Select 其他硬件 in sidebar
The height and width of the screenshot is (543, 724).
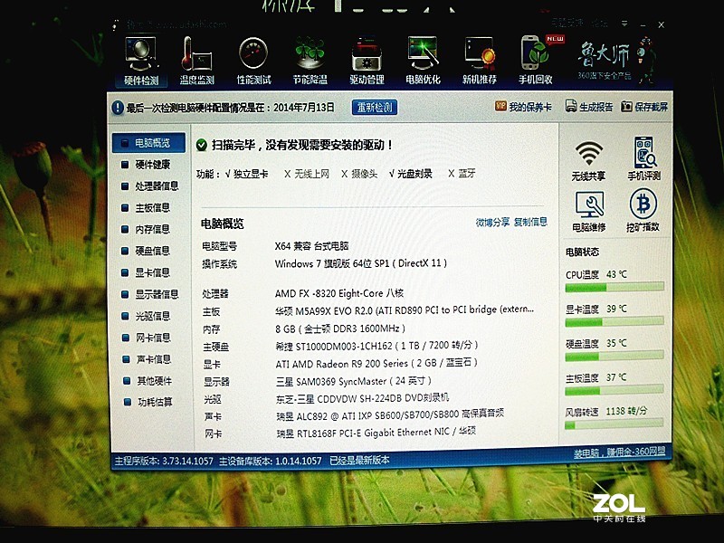148,381
